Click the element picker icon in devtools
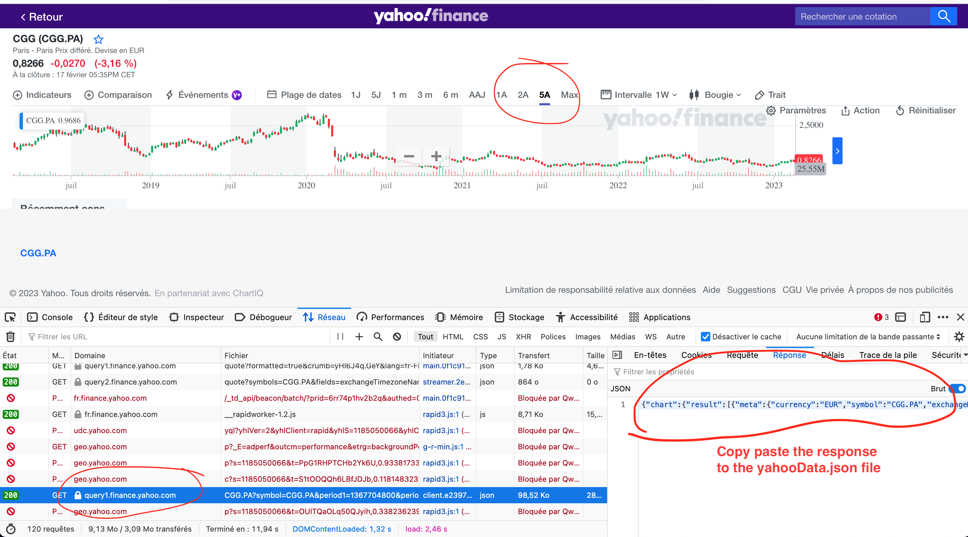The width and height of the screenshot is (968, 537). coord(10,317)
